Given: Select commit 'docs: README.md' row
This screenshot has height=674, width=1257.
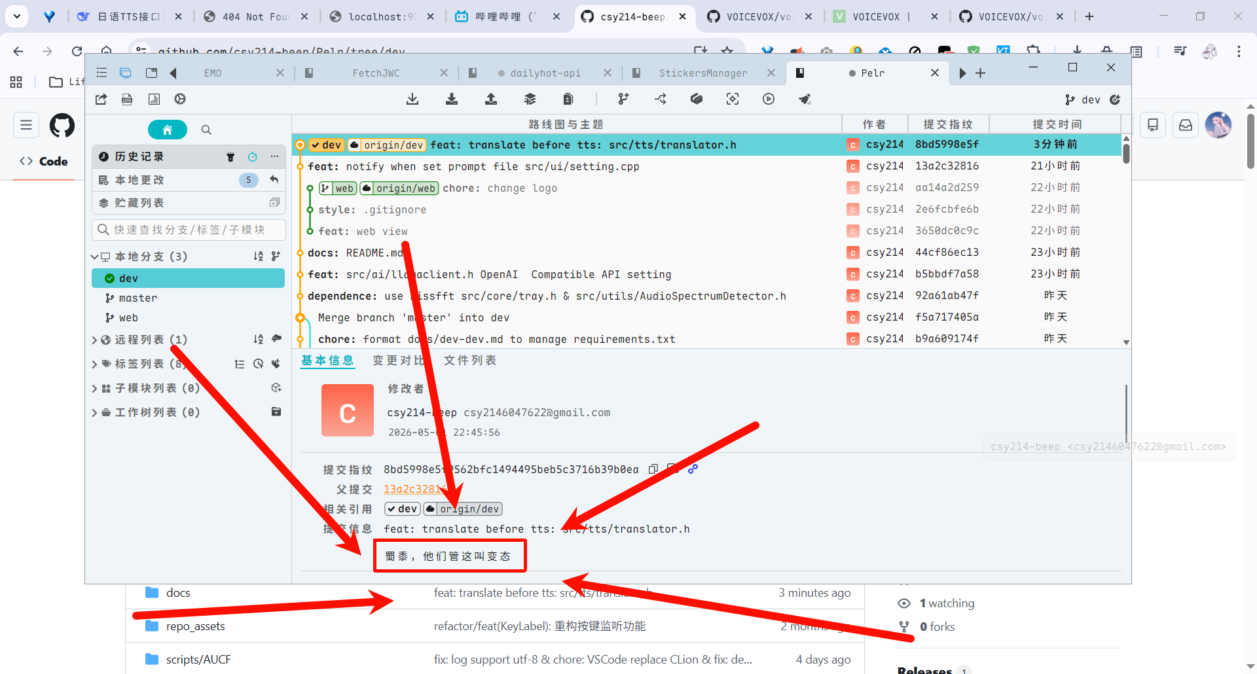Looking at the screenshot, I should pyautogui.click(x=707, y=253).
